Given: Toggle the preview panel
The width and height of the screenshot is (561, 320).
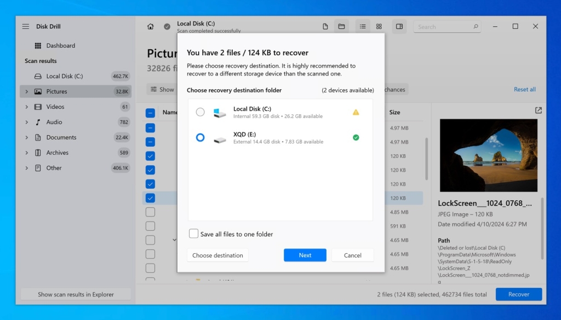Looking at the screenshot, I should 399,26.
